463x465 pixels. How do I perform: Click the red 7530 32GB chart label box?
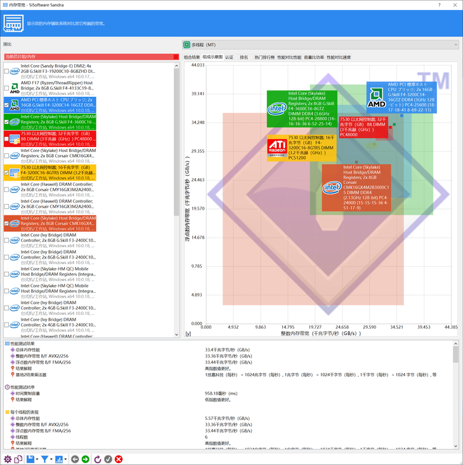click(363, 127)
